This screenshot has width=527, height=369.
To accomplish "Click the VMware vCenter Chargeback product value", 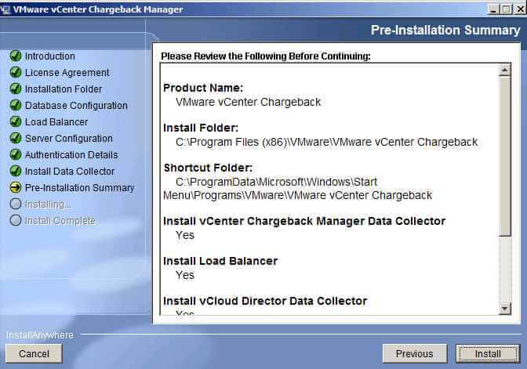I will pyautogui.click(x=248, y=102).
